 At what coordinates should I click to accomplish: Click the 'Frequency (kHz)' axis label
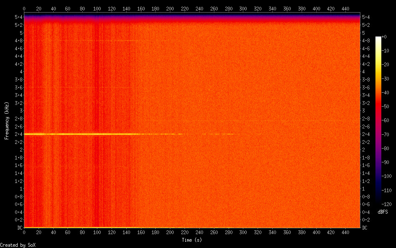click(7, 120)
